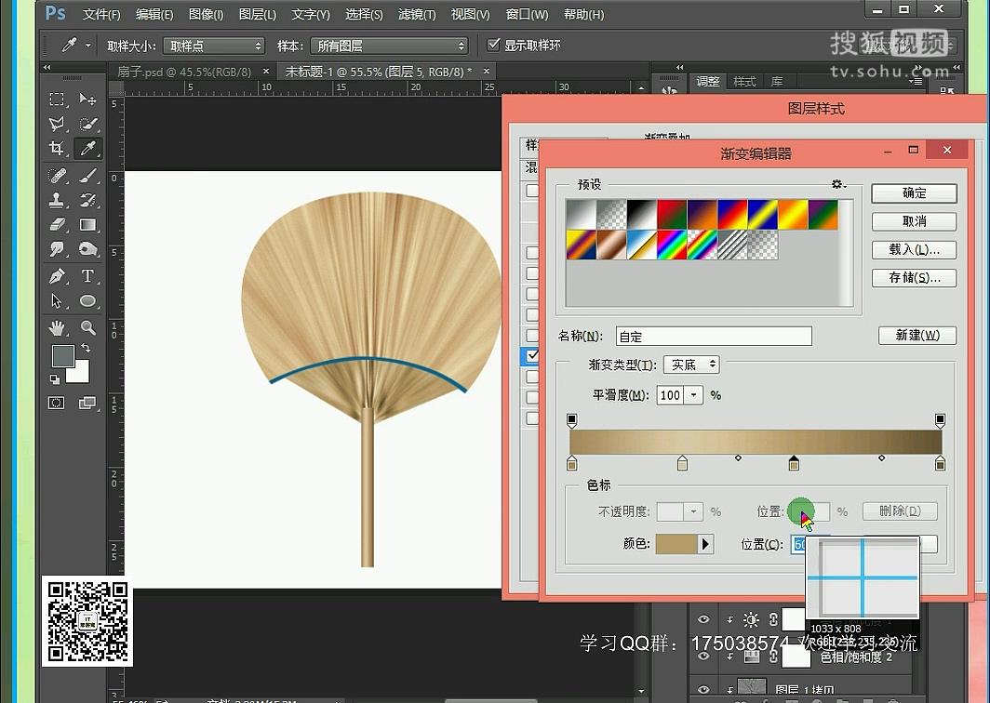Open the 颜色 swatch arrow menu
This screenshot has width=990, height=703.
705,544
